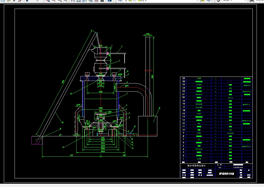Select the φ1940 diameter dimension

(103, 143)
